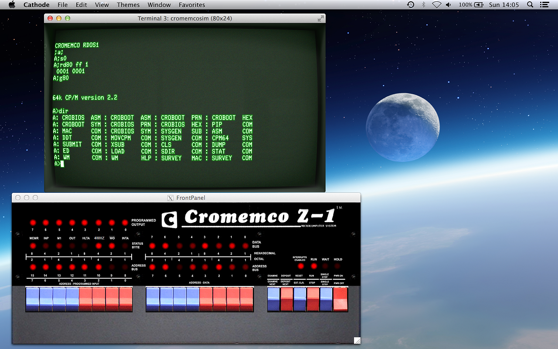Click the Wi-Fi icon in the menu bar
Image resolution: width=558 pixels, height=349 pixels.
436,5
